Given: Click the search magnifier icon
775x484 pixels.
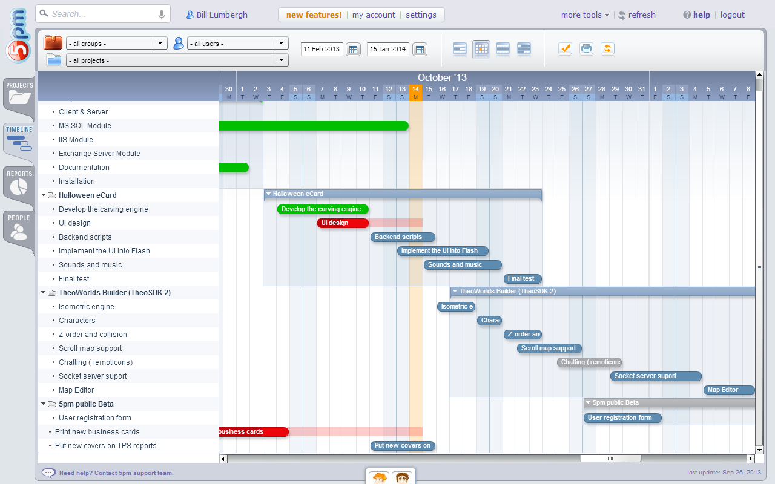Looking at the screenshot, I should (44, 15).
